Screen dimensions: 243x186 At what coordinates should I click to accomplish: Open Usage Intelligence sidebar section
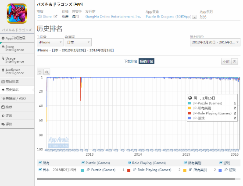[x=17, y=60]
